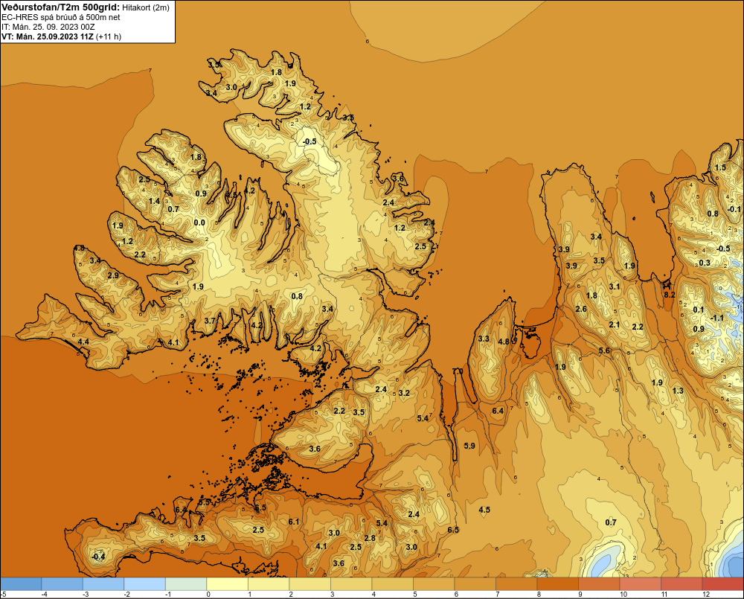744x599 pixels.
Task: Click the valid time line 'VT: Mán. 25.09.2023 11Z'
Action: [48, 36]
